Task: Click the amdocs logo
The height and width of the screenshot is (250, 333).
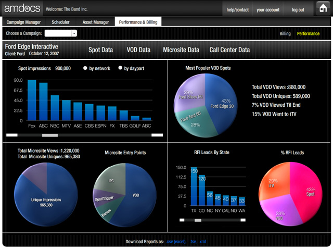Action: coord(22,8)
